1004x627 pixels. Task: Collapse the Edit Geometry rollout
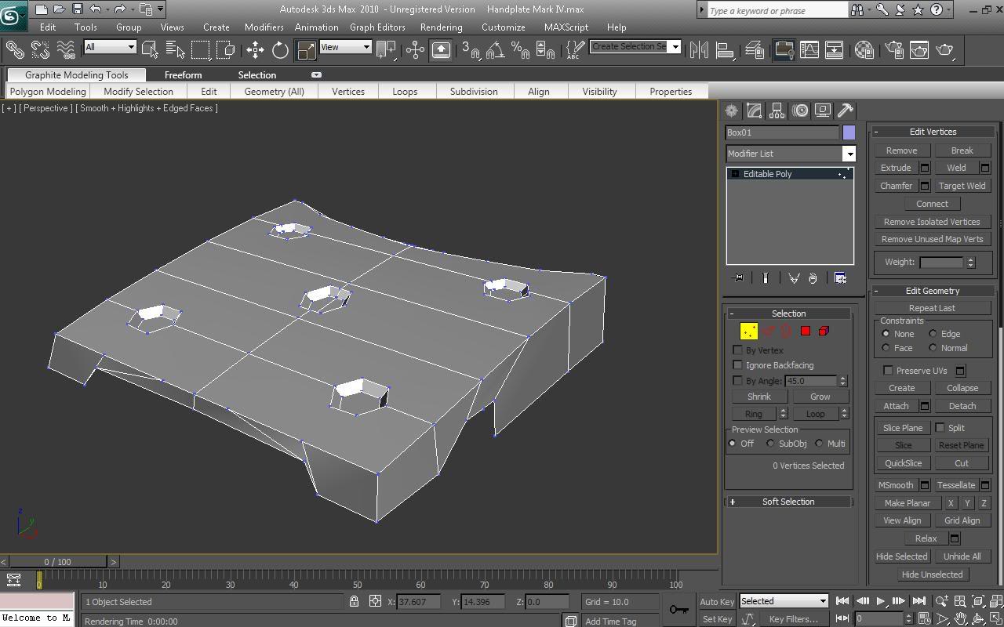(933, 291)
